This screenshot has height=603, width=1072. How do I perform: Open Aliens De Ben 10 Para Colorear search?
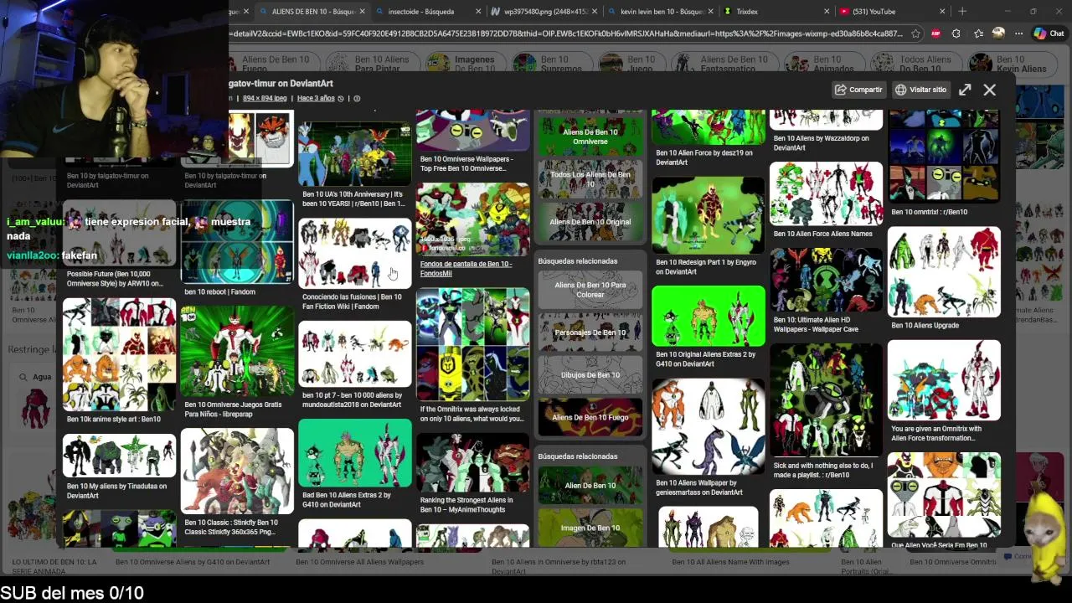tap(590, 290)
